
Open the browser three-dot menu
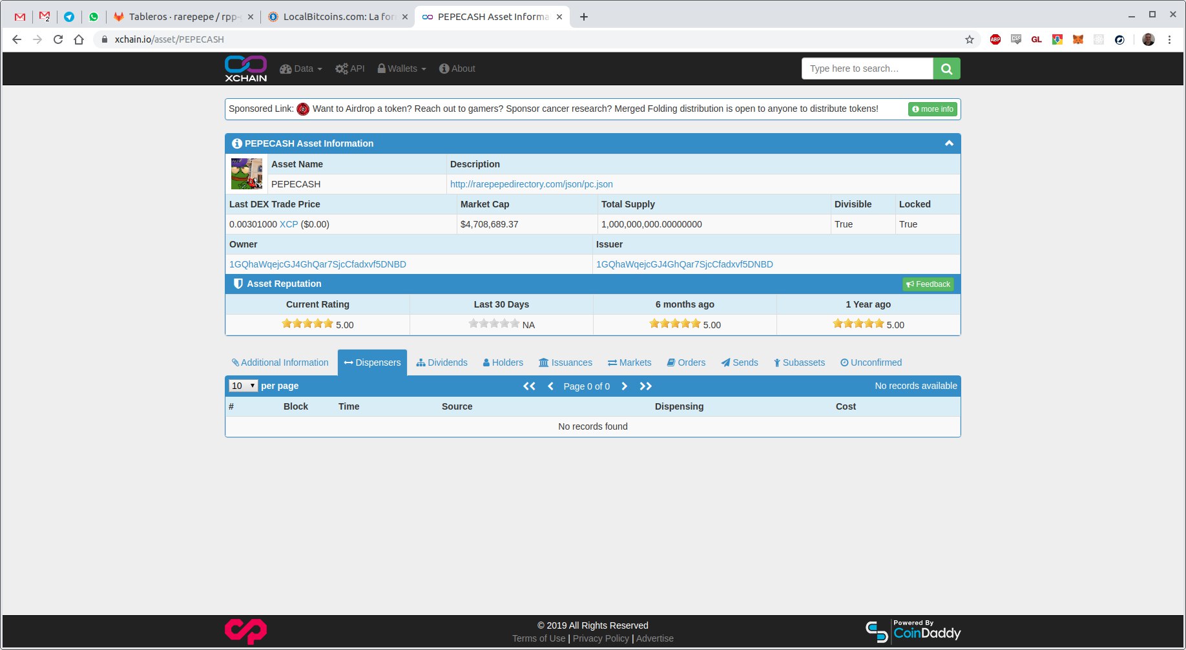pyautogui.click(x=1169, y=39)
